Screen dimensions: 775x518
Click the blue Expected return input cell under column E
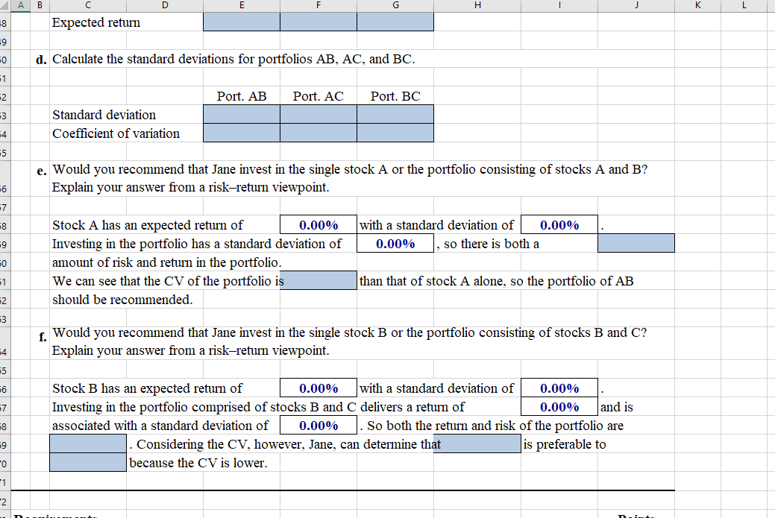(241, 22)
